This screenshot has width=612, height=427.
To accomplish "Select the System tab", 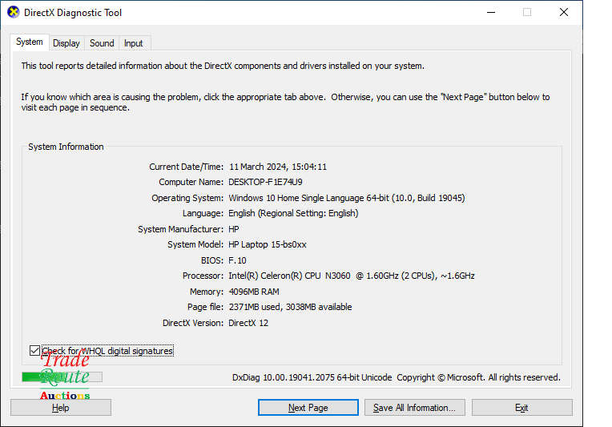I will (x=30, y=42).
